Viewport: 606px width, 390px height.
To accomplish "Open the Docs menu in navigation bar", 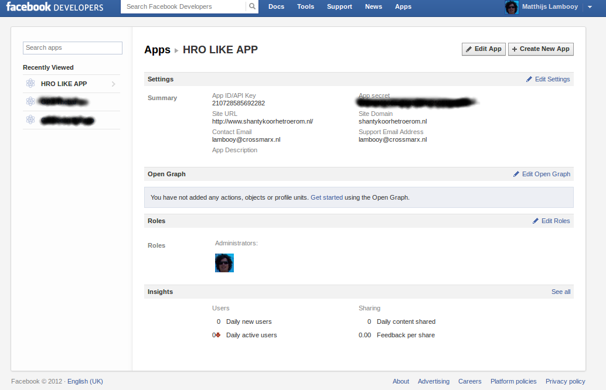I will (x=276, y=7).
